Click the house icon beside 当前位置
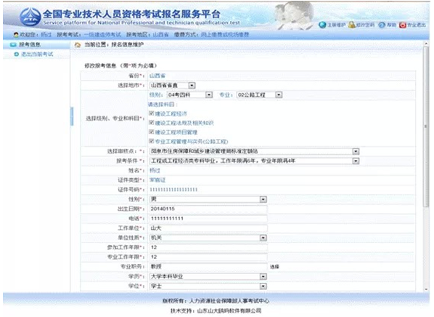 click(x=78, y=44)
